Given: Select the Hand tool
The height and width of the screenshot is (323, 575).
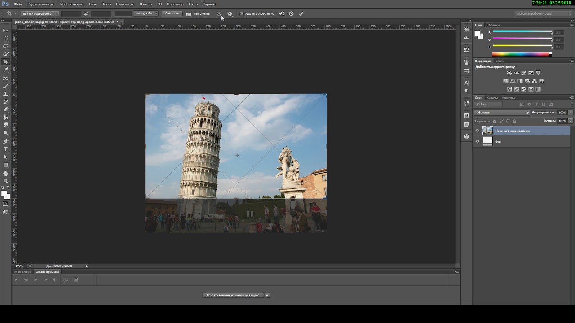Looking at the screenshot, I should tap(6, 173).
